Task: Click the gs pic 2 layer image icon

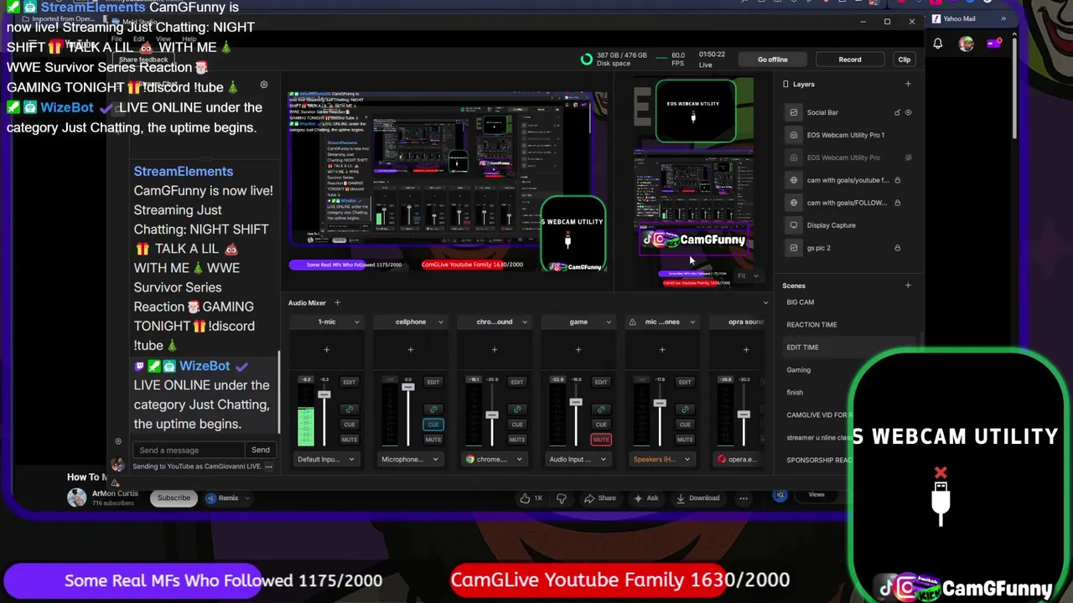Action: click(x=794, y=248)
